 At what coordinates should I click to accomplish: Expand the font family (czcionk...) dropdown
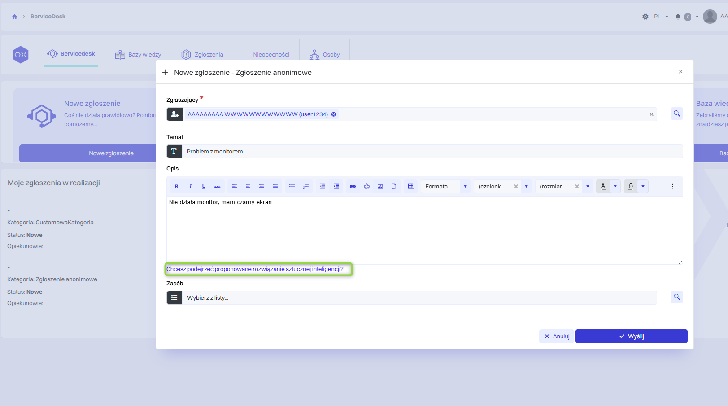click(526, 187)
